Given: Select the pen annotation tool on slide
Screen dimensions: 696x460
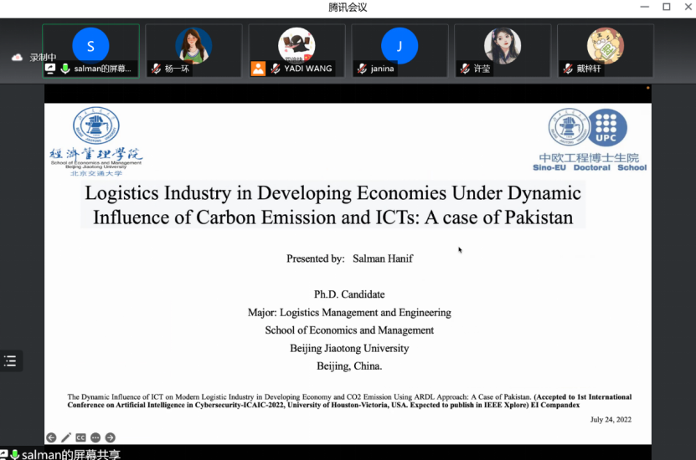Looking at the screenshot, I should coord(65,438).
